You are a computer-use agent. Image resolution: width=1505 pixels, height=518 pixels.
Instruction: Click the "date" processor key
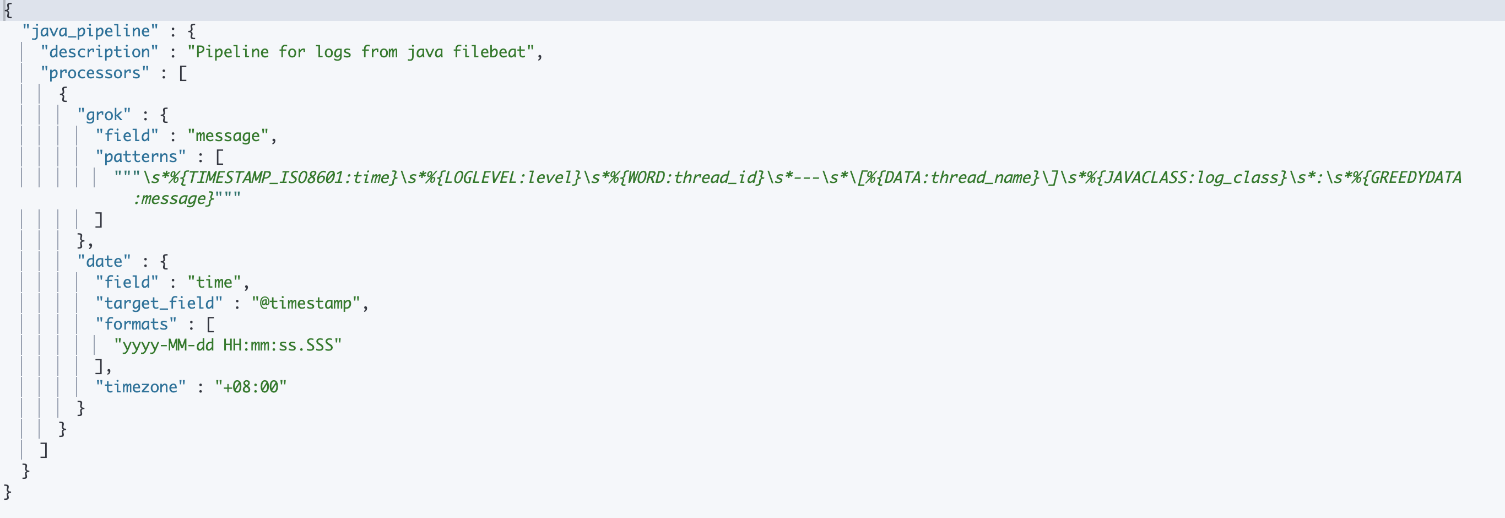coord(104,261)
